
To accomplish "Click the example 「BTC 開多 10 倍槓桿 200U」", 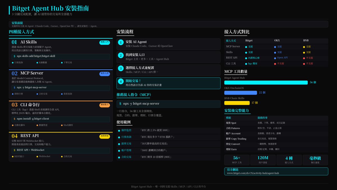I will tap(155, 157).
